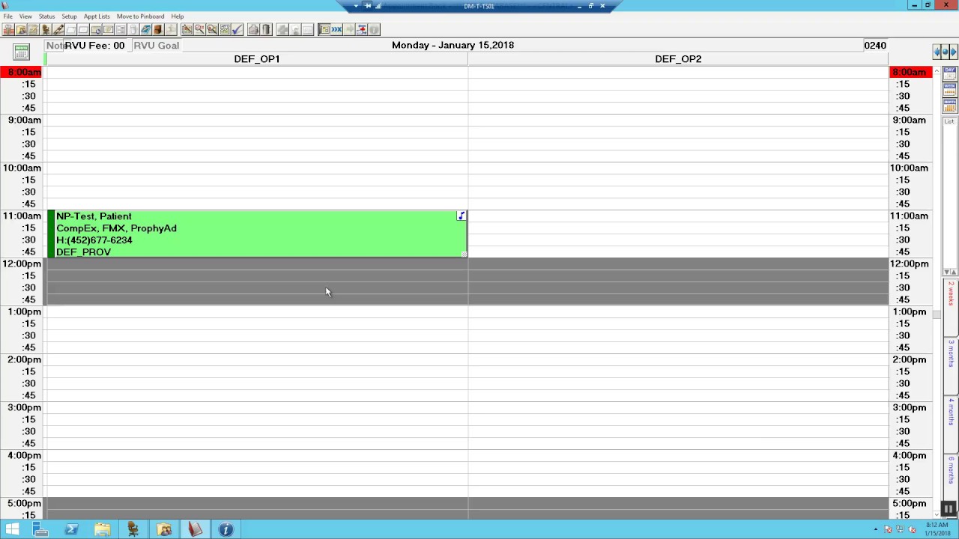959x539 pixels.
Task: Open File Explorer from the taskbar
Action: click(x=102, y=529)
